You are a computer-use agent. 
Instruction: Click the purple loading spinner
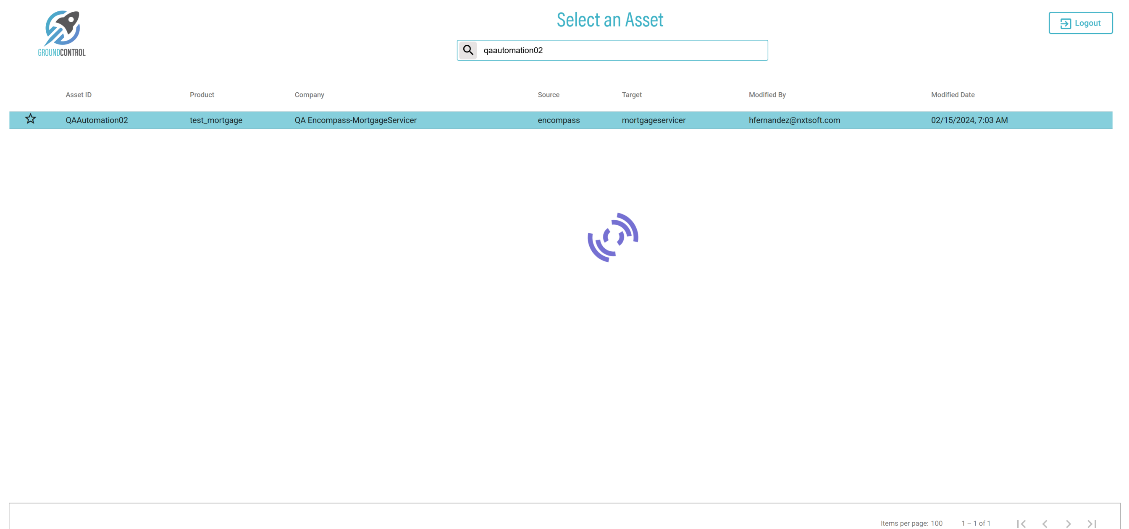613,237
